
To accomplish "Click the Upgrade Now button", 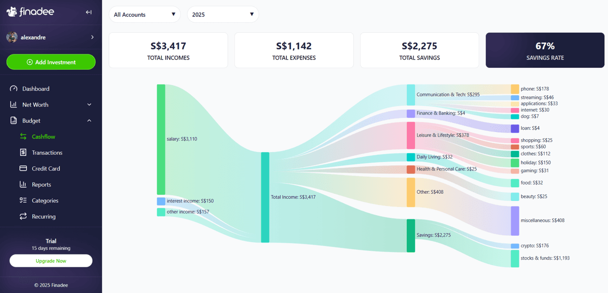I will tap(51, 261).
